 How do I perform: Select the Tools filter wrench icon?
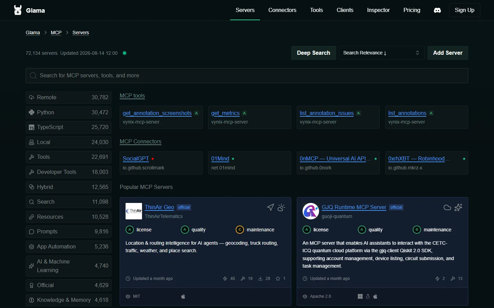pyautogui.click(x=32, y=157)
